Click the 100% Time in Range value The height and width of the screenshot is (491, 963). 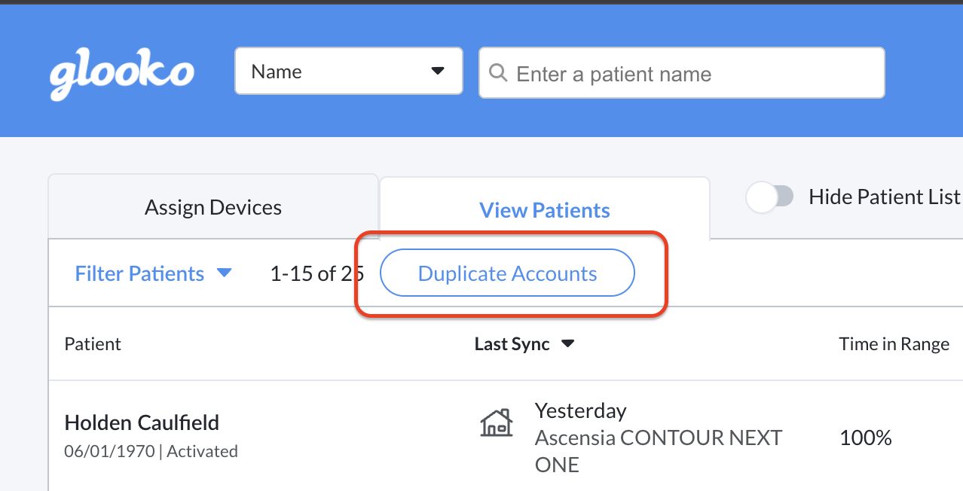865,437
